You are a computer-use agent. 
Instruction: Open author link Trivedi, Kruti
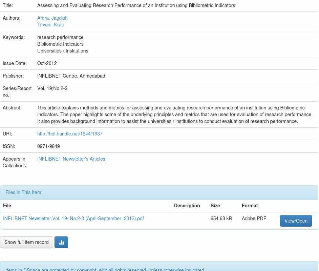point(50,25)
